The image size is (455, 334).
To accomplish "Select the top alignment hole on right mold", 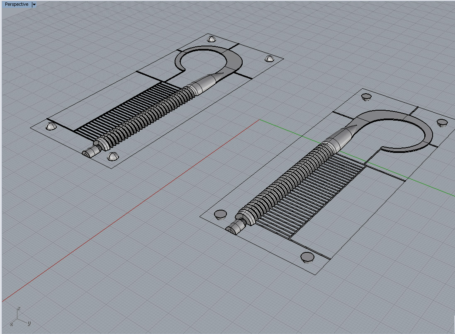I will tap(366, 97).
